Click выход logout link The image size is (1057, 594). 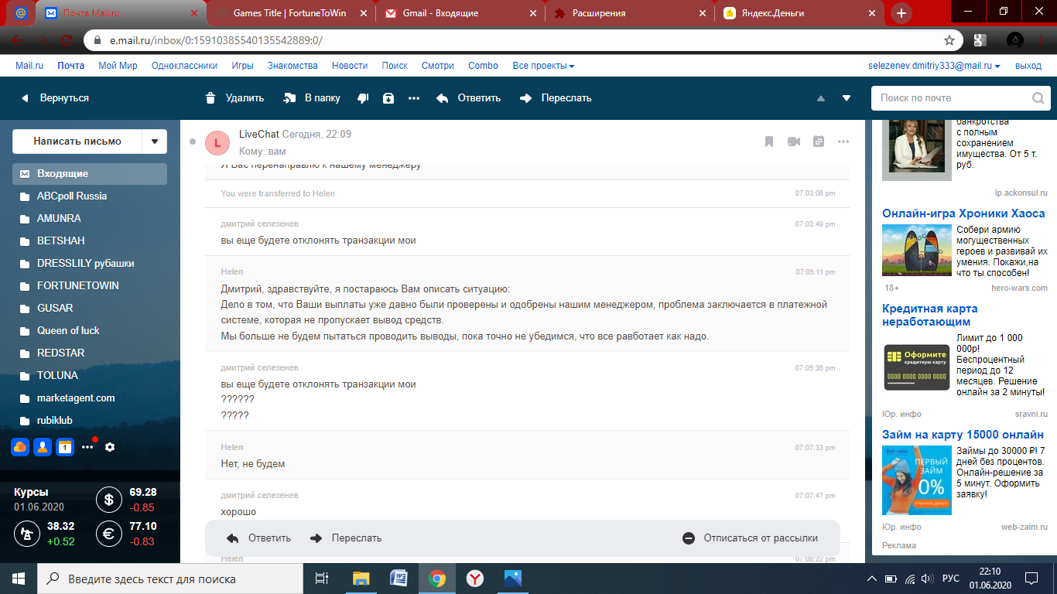[x=1028, y=66]
